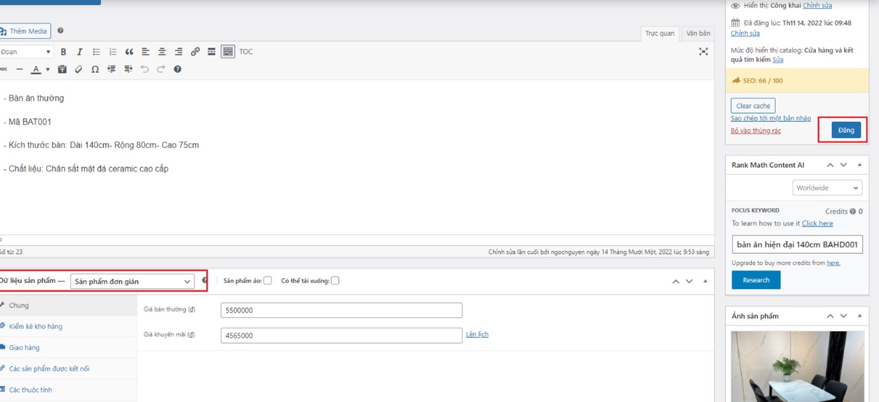Screen dimensions: 879x402
Task: Enter distraction-free fullscreen editor mode
Action: [x=703, y=52]
